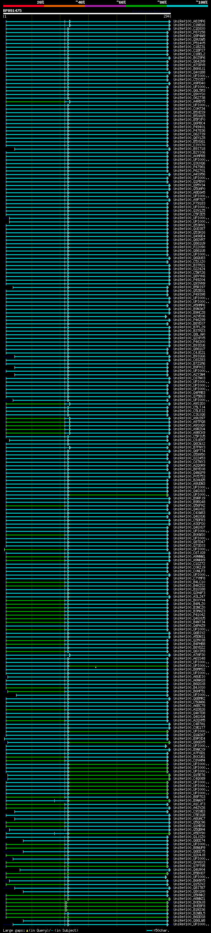Image resolution: width=211 pixels, height=933 pixels.
Task: Click the label UniRef100_B9RPJ9
Action: coord(189,498)
